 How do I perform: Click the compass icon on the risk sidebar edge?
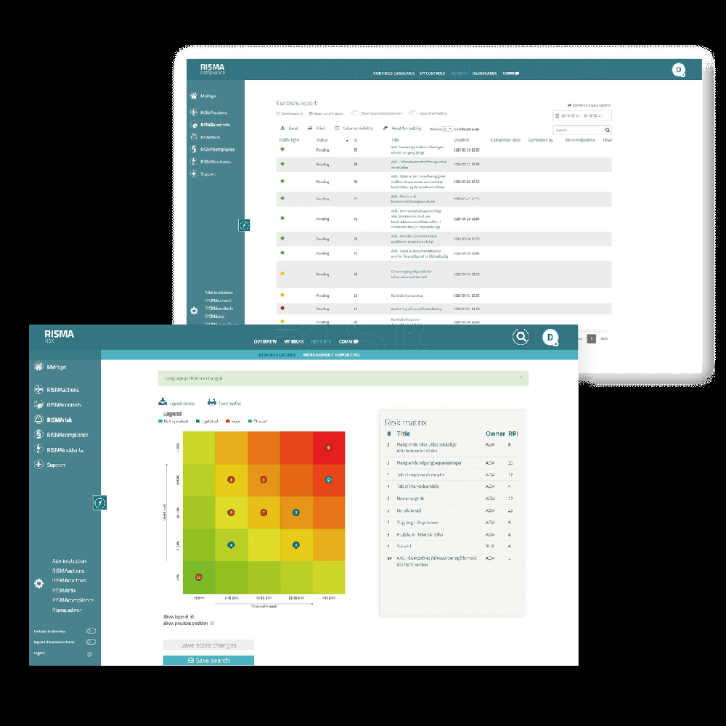pos(99,502)
